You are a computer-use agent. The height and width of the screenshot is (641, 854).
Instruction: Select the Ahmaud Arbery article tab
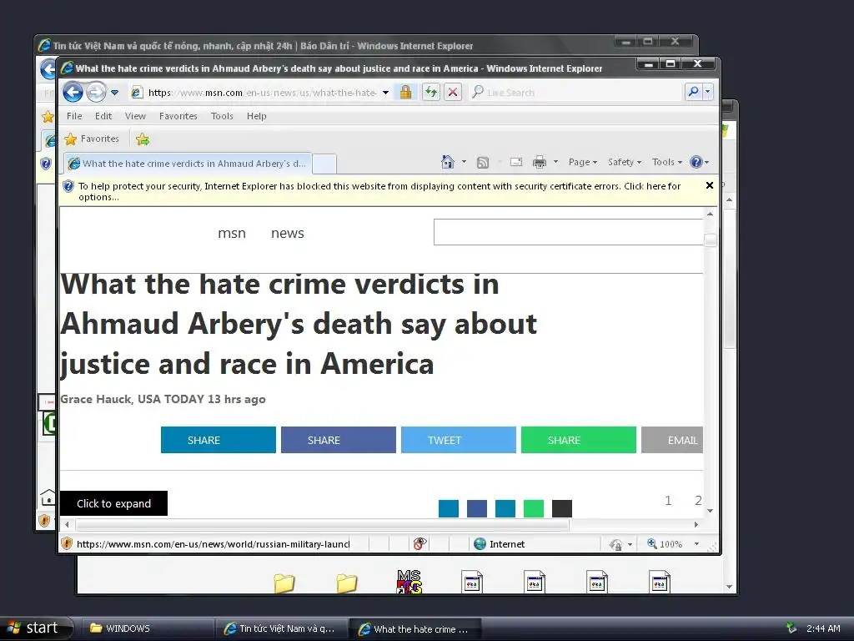tap(188, 164)
